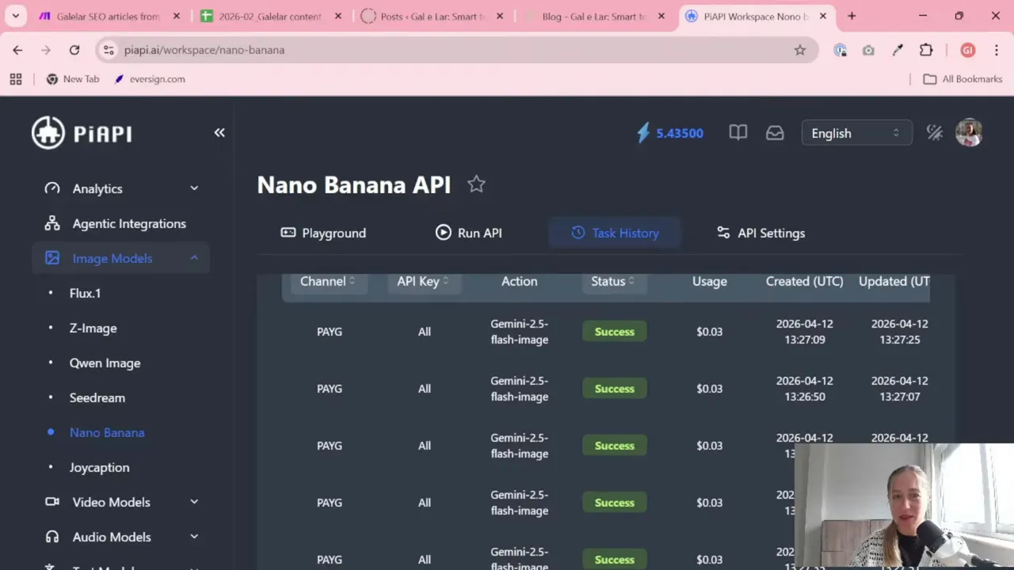
Task: Filter by the API Key column
Action: tap(423, 281)
